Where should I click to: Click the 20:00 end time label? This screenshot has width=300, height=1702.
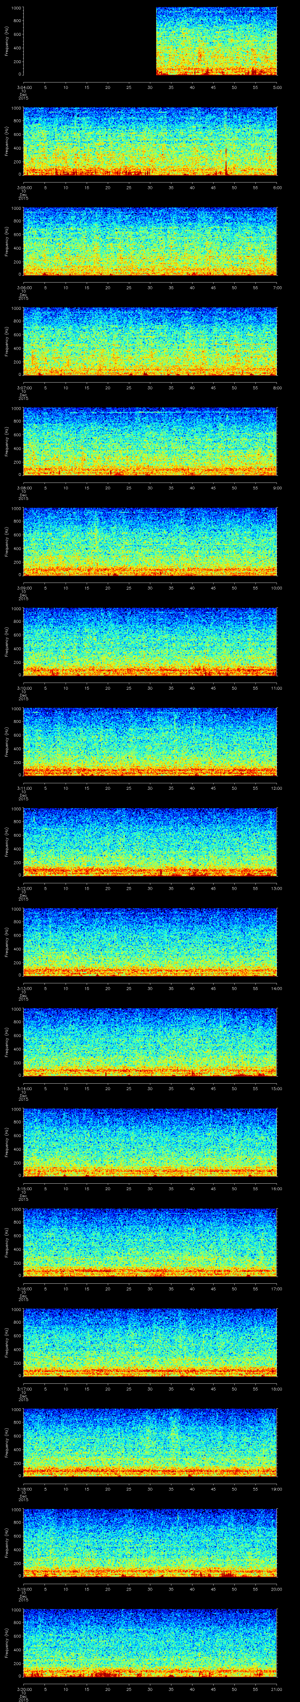pyautogui.click(x=277, y=1589)
